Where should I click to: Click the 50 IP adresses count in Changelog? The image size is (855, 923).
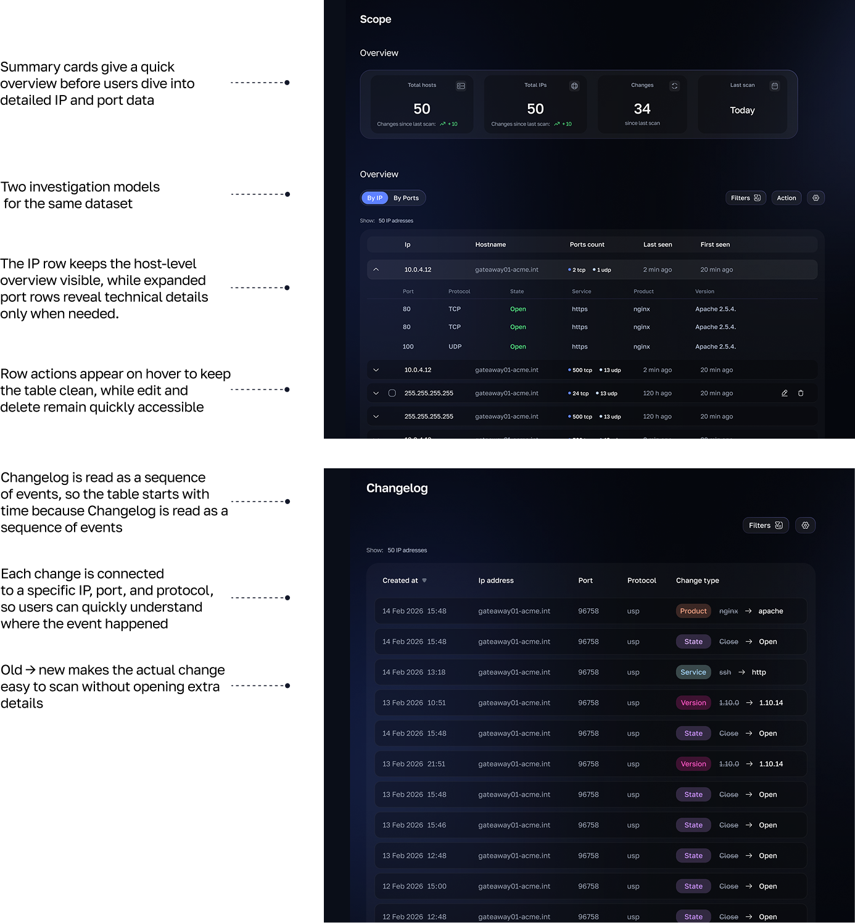(407, 550)
